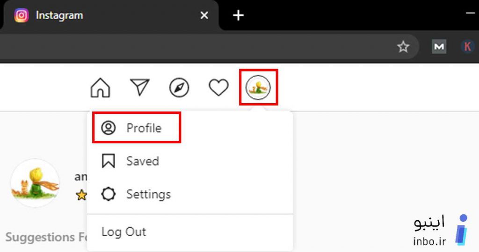Switch to the Instagram tab
Viewport: 479px width, 252px height.
pyautogui.click(x=110, y=15)
